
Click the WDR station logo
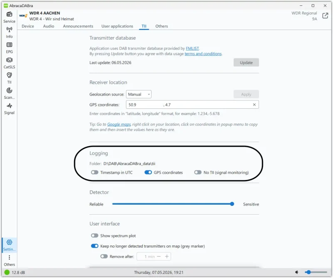[x=23, y=16]
